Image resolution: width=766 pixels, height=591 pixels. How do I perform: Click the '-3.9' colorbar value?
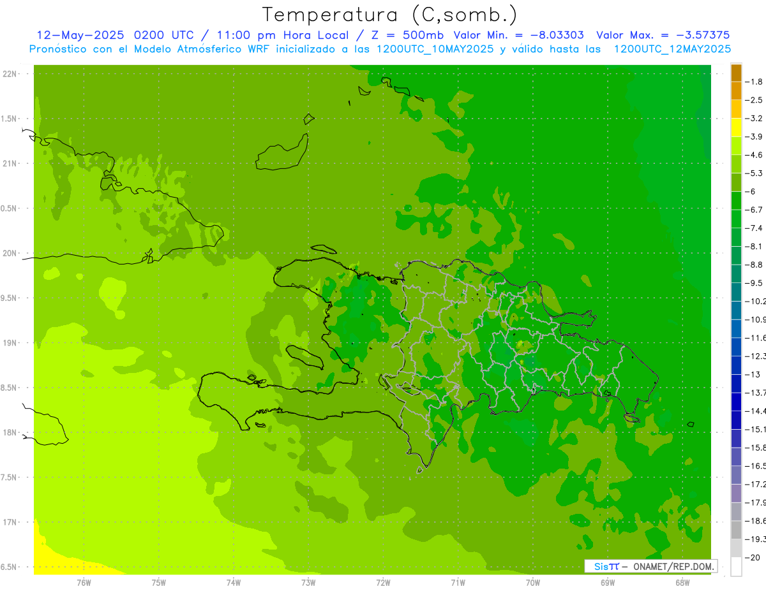tap(755, 136)
